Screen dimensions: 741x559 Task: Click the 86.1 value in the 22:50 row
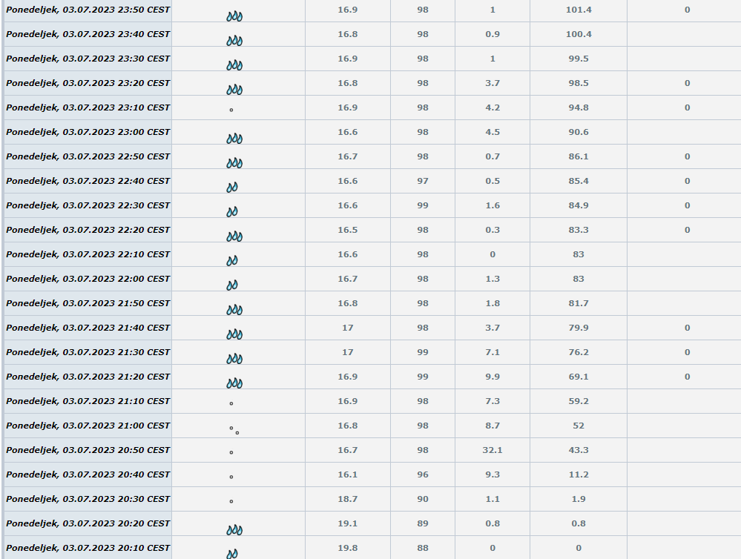pos(579,157)
